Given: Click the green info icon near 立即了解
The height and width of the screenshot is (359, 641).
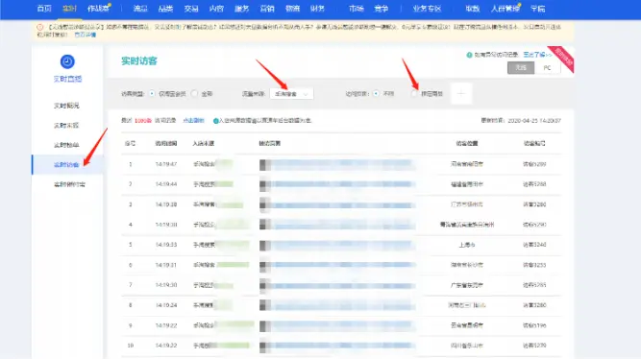Looking at the screenshot, I should pyautogui.click(x=469, y=55).
